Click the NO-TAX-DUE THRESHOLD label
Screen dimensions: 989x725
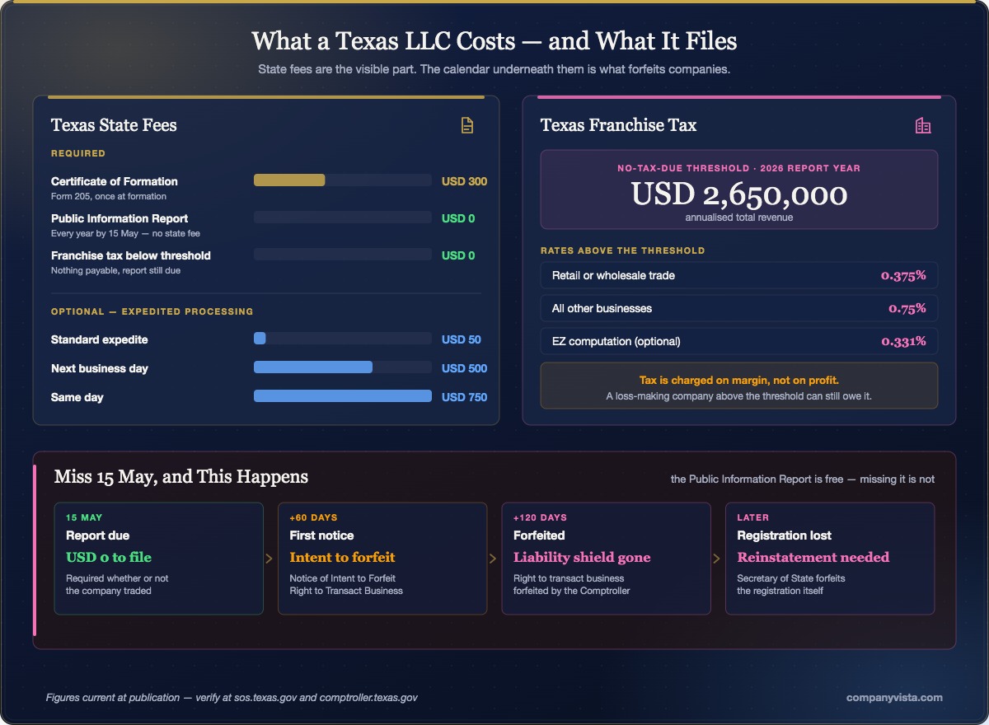pos(739,168)
